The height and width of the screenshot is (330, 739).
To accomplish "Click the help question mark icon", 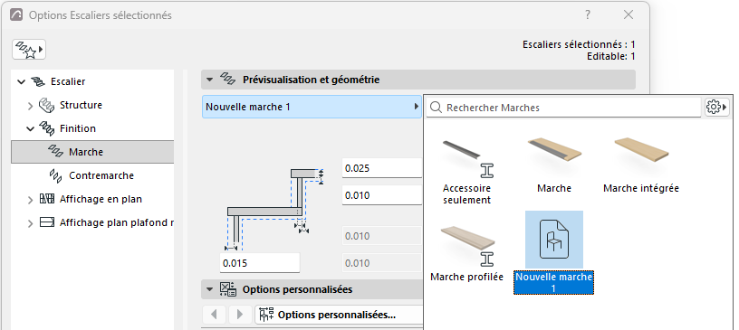I will pos(587,15).
